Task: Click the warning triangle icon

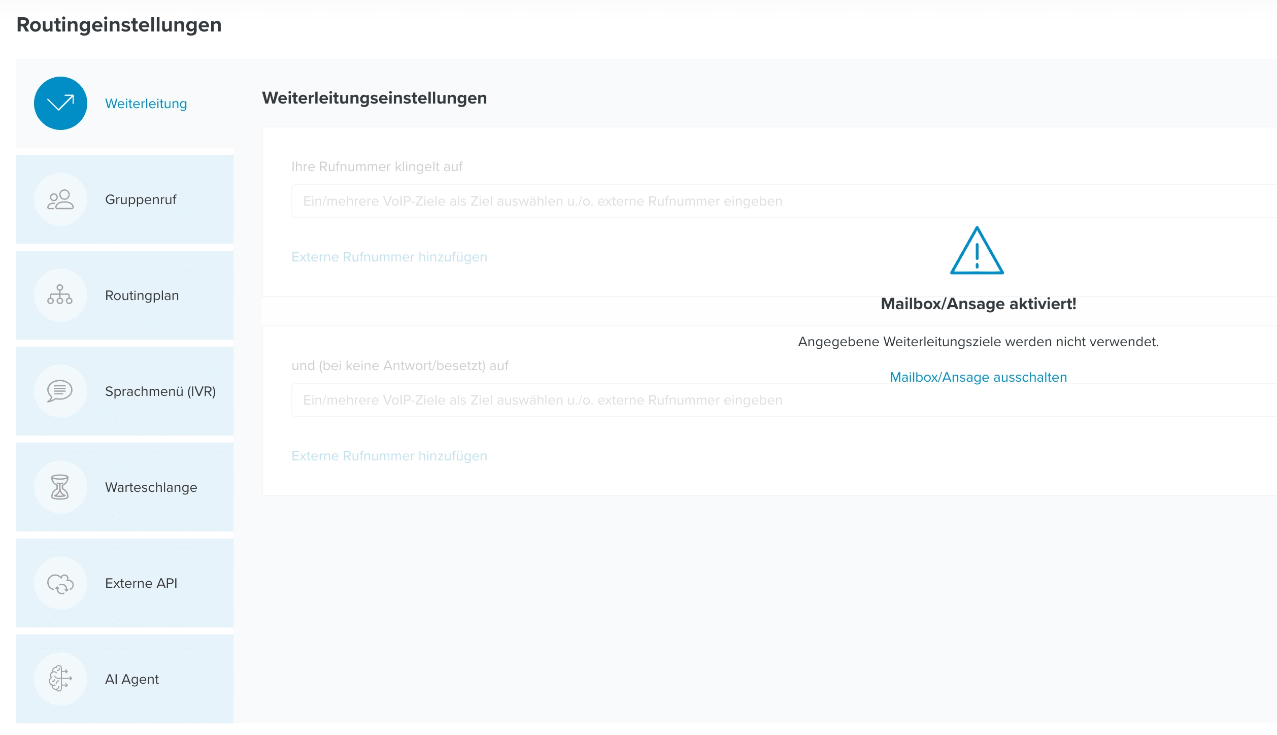Action: coord(977,252)
